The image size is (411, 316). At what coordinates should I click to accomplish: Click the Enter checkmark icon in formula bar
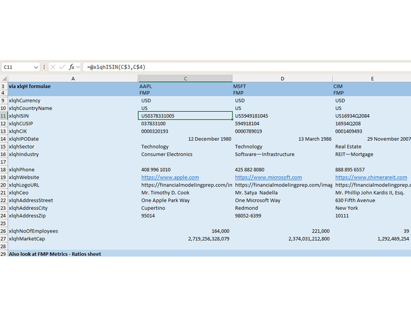pyautogui.click(x=62, y=67)
